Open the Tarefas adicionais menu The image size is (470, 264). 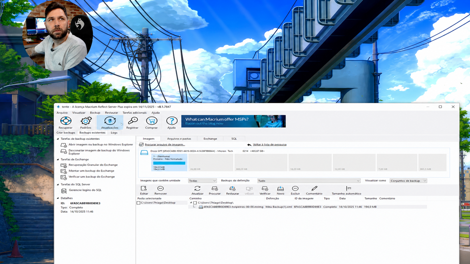(135, 113)
